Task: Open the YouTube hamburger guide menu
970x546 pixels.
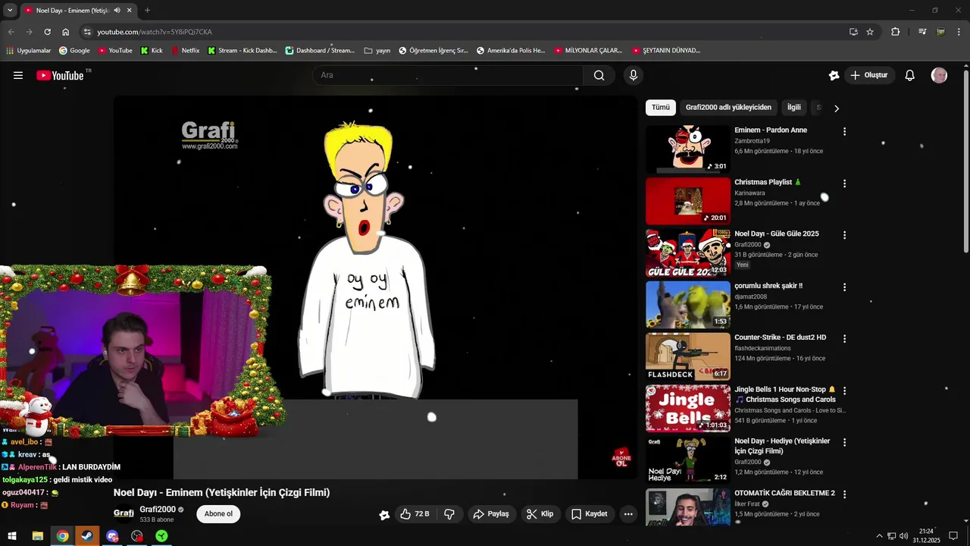Action: click(18, 75)
